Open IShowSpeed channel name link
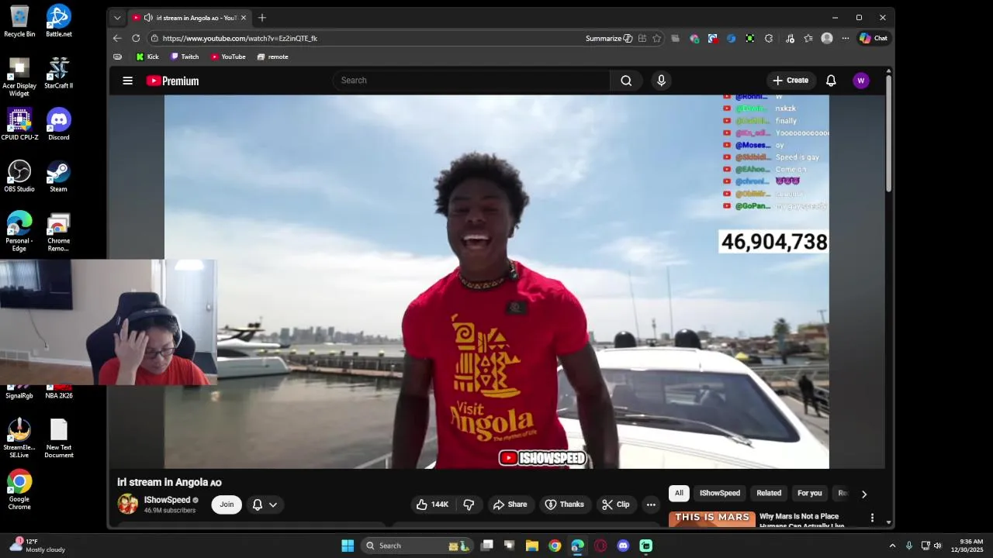Image resolution: width=993 pixels, height=558 pixels. pos(167,500)
